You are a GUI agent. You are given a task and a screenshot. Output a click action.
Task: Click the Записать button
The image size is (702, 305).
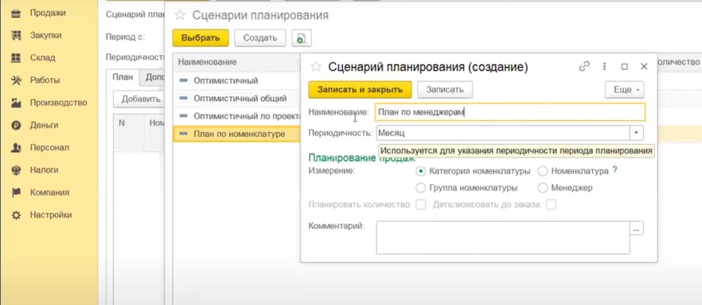445,90
